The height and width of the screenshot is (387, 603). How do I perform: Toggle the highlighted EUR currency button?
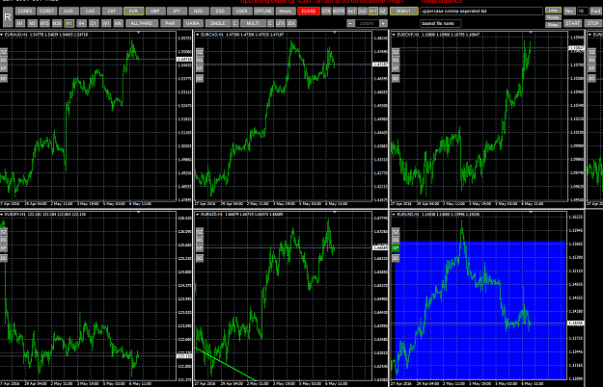pos(133,12)
